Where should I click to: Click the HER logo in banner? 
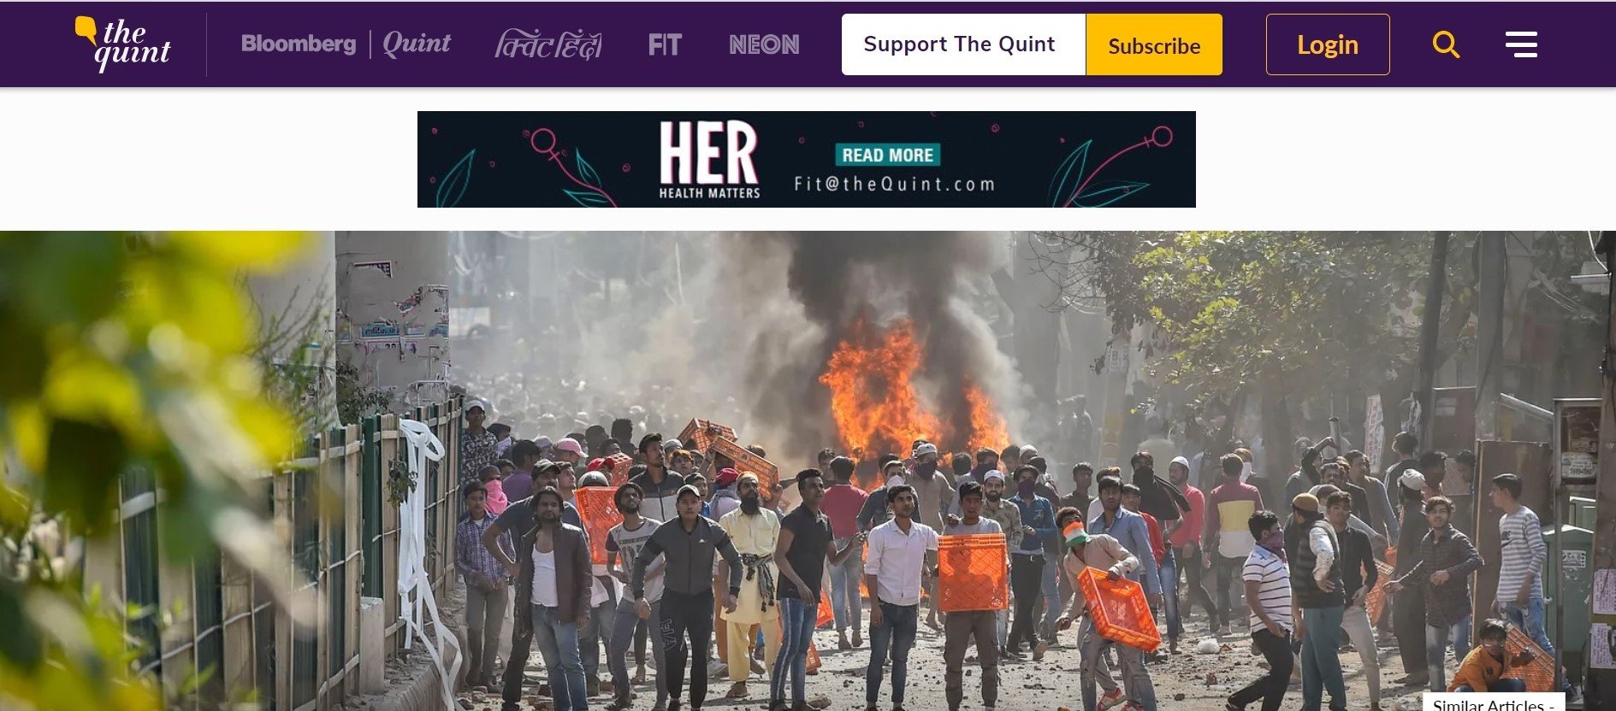pos(709,159)
